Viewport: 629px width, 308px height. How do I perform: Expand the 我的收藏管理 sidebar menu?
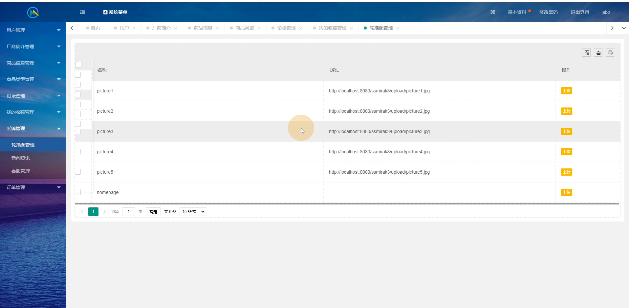(x=33, y=112)
